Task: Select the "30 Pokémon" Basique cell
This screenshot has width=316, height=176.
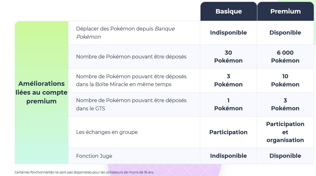Action: click(x=228, y=57)
